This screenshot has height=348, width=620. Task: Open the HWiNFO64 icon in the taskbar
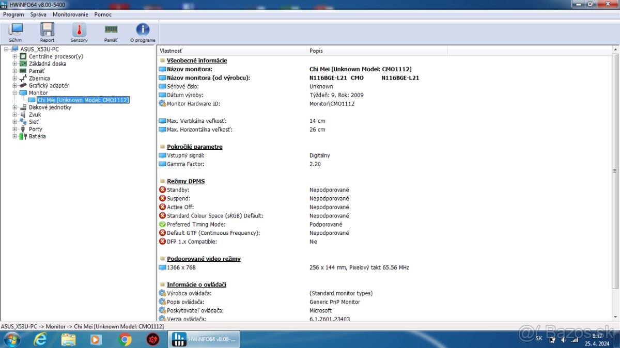(x=204, y=339)
